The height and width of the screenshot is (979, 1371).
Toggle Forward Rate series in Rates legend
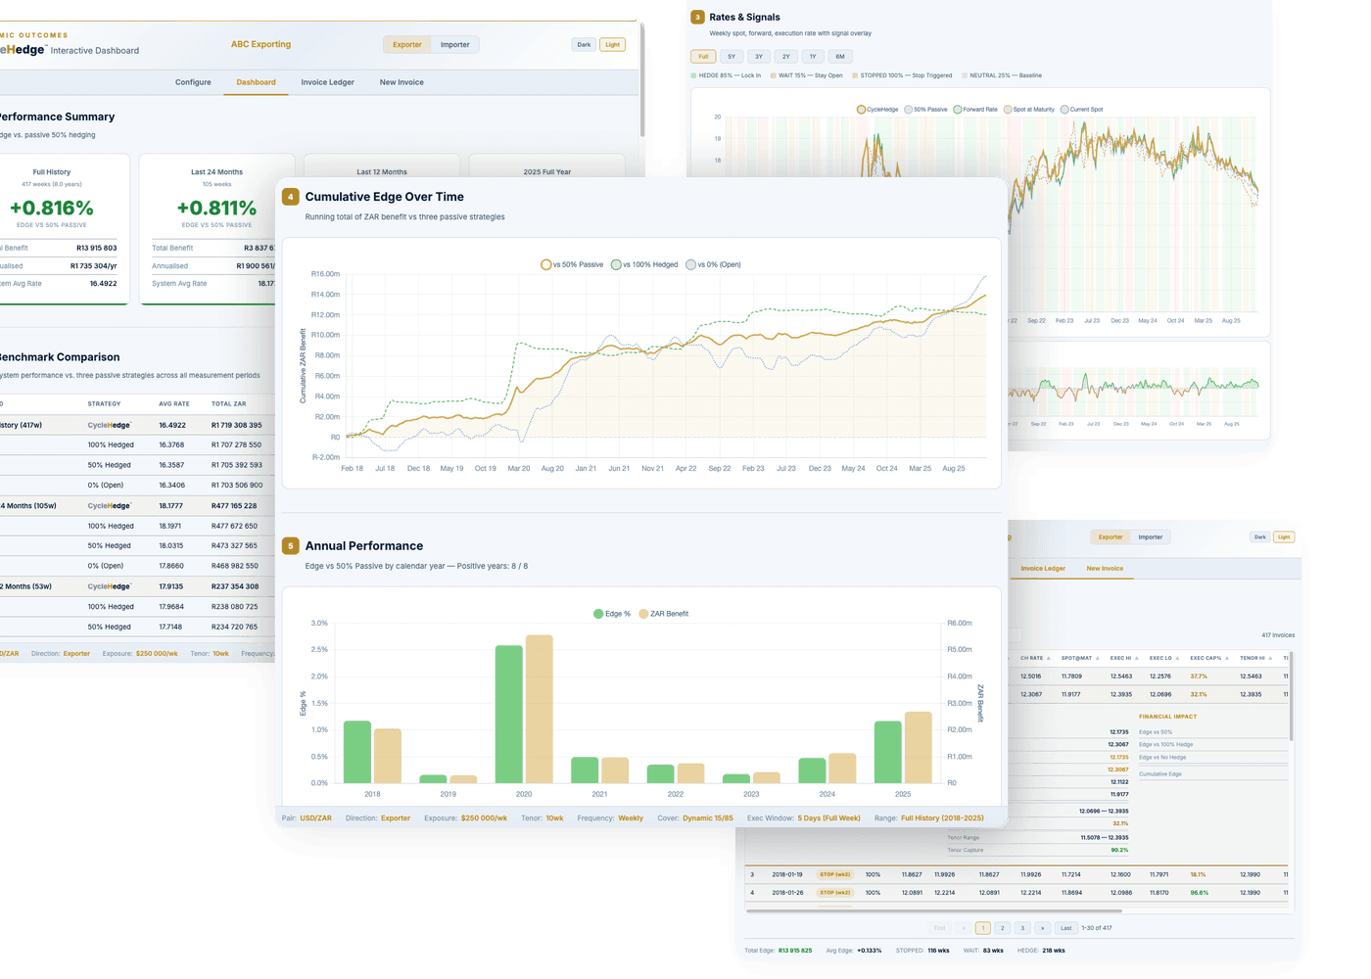(x=975, y=110)
